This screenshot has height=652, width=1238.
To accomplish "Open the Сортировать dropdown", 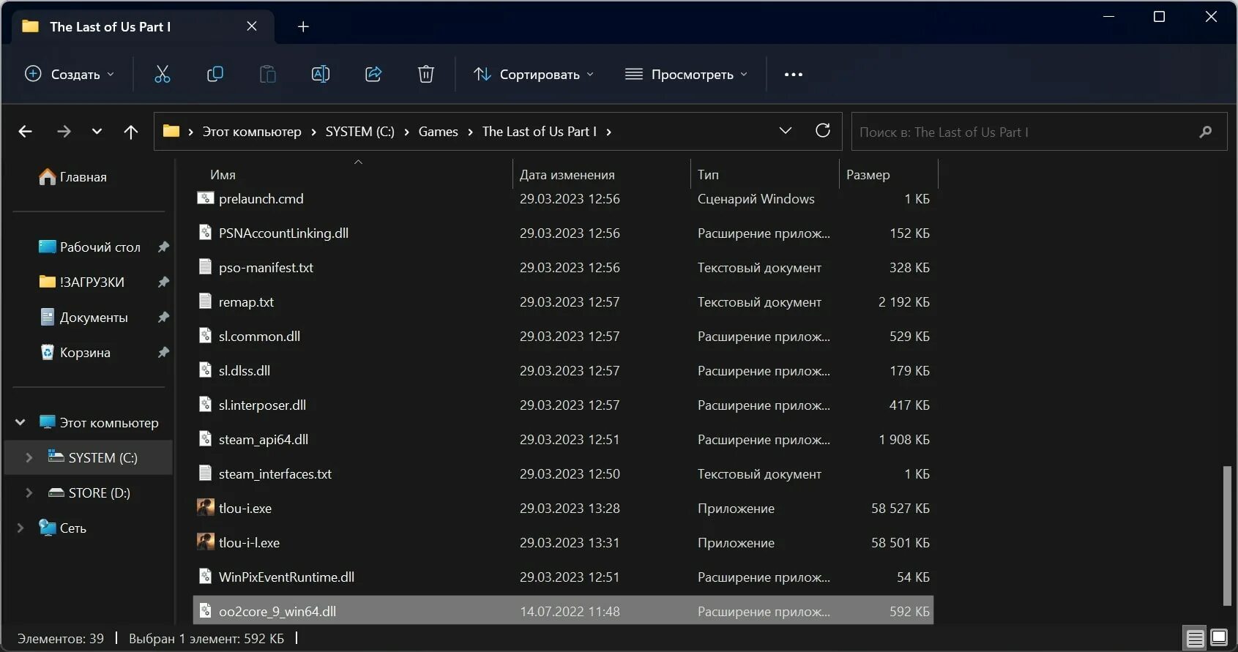I will (x=534, y=74).
